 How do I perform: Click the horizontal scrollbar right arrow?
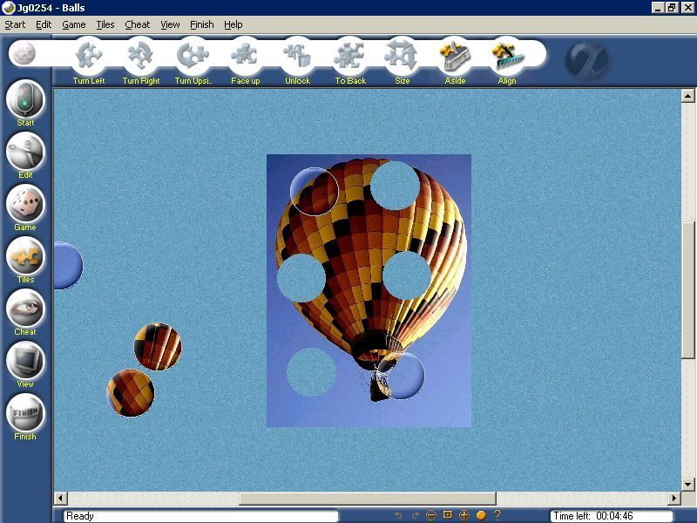tap(674, 498)
